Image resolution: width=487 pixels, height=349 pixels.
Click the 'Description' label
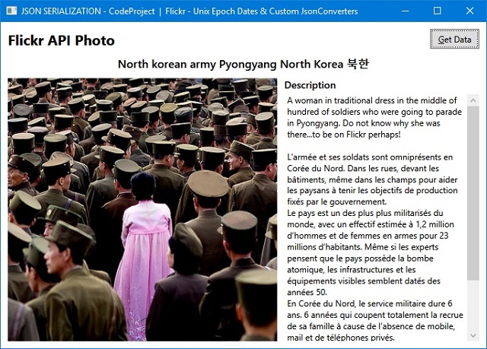[310, 85]
